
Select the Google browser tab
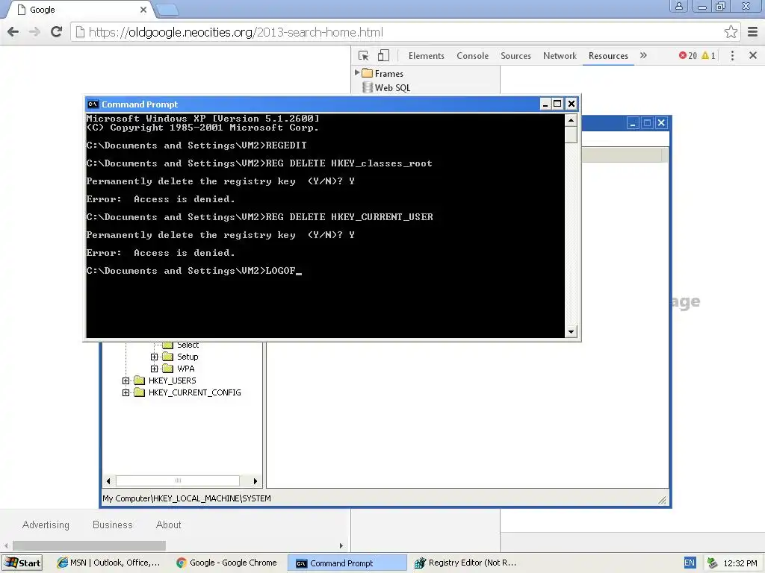tap(78, 10)
